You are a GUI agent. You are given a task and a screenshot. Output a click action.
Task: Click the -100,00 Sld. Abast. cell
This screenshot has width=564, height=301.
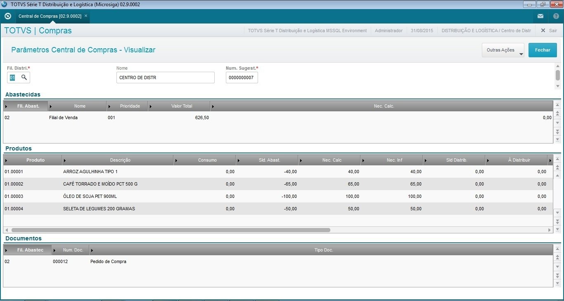point(289,196)
